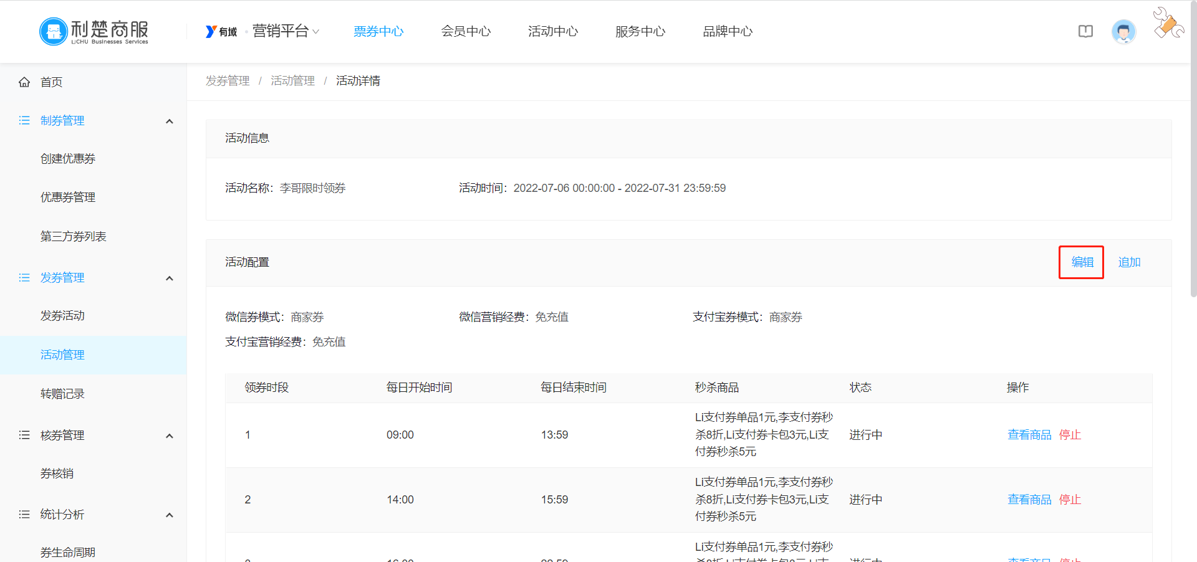This screenshot has height=562, width=1197.
Task: Open 转赠记录 in the sidebar
Action: point(62,394)
